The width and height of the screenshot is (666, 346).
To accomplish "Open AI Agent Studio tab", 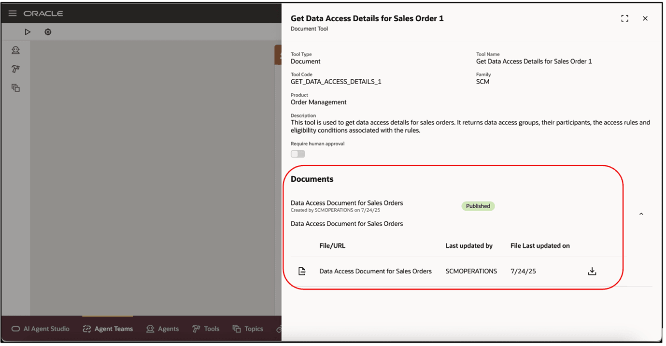I will tap(41, 329).
